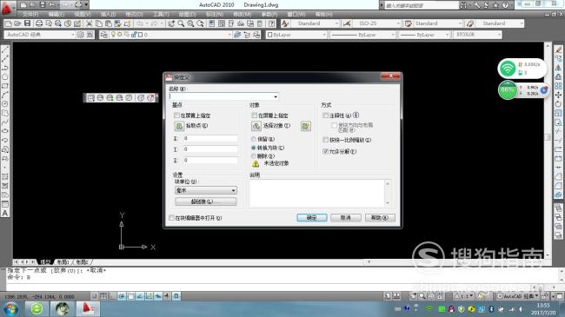Open the 文件(F) menu
This screenshot has height=317, width=565.
(30, 14)
